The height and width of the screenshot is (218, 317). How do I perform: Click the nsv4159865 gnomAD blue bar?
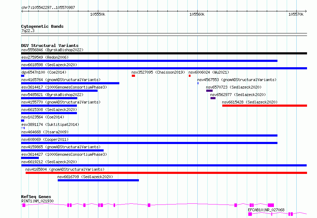point(62,150)
